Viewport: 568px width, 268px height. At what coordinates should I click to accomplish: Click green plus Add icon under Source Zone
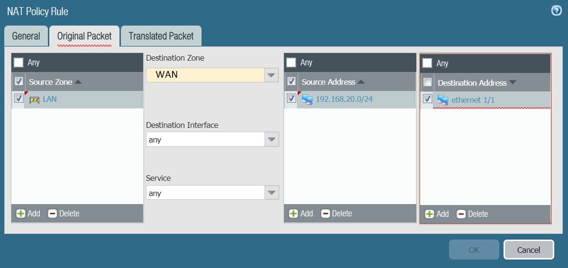21,214
